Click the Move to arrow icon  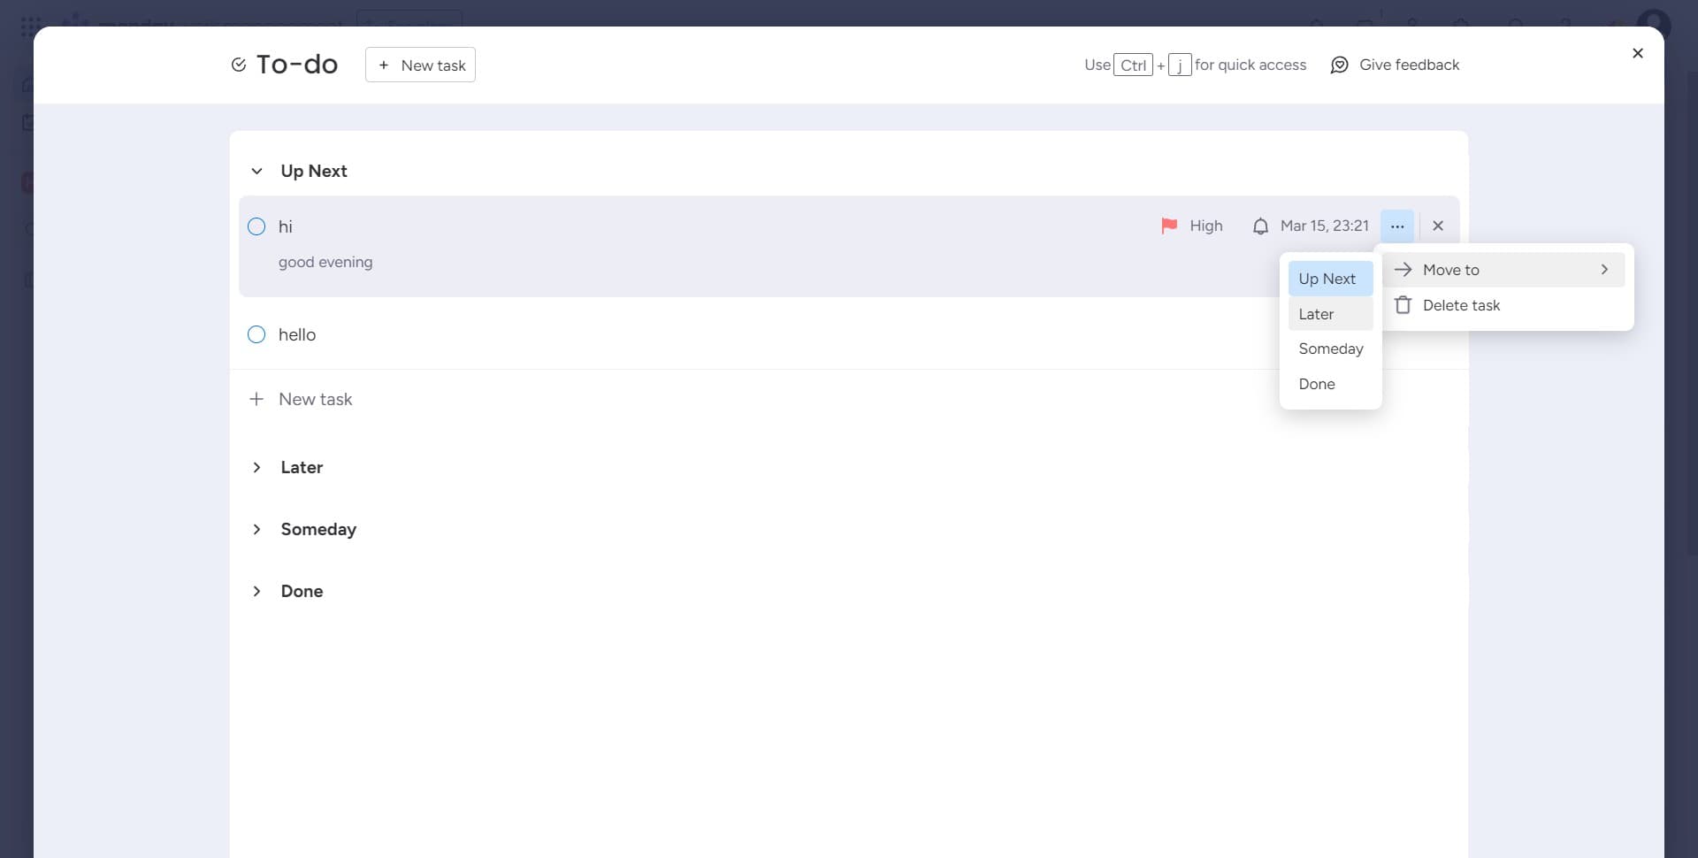click(1404, 269)
